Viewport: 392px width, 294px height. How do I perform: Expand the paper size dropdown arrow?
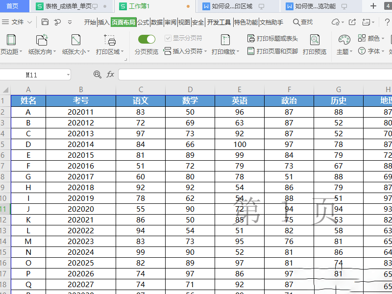pyautogui.click(x=88, y=51)
